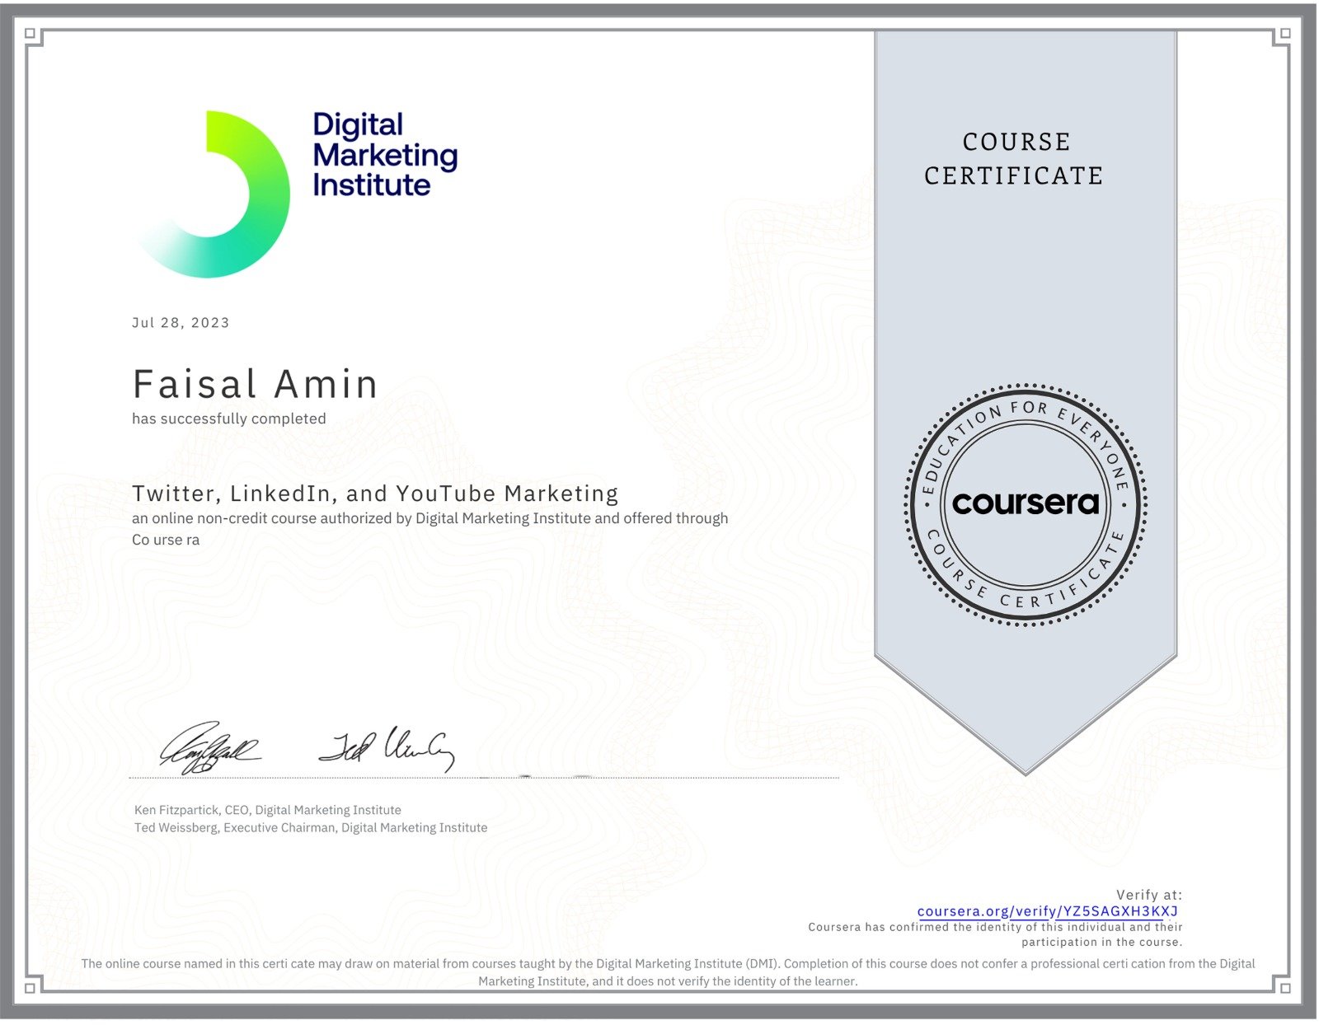Image resolution: width=1319 pixels, height=1025 pixels.
Task: Click the top-left corner border ornament
Action: point(32,35)
